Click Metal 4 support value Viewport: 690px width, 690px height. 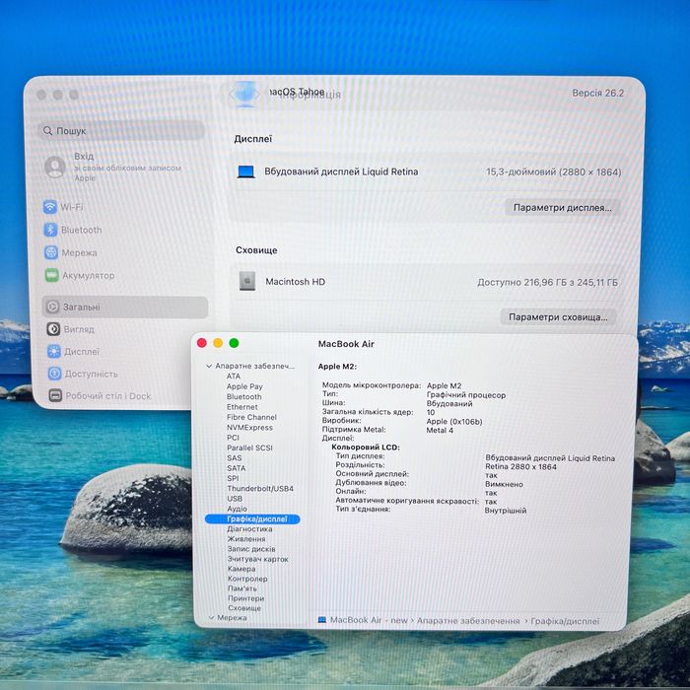tap(440, 431)
